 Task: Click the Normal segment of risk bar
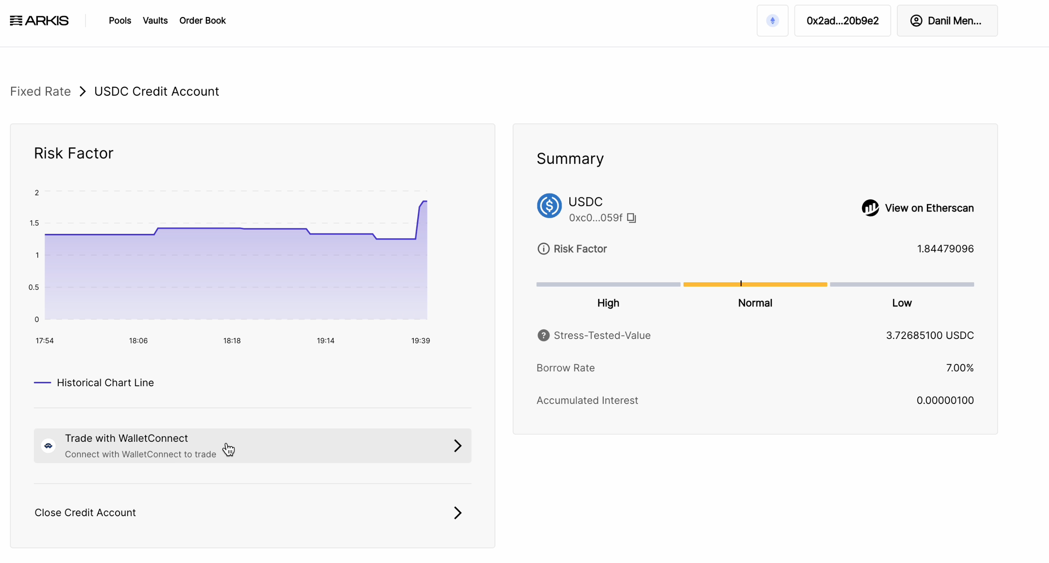point(755,284)
